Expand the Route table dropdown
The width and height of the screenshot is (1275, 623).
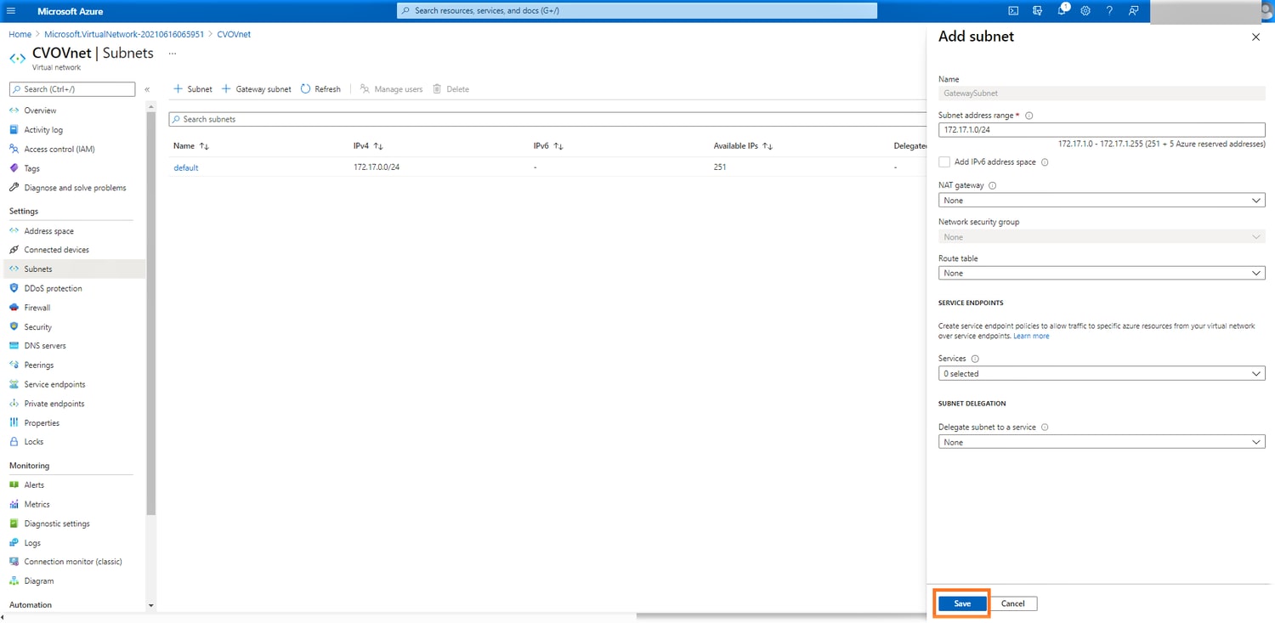[1101, 274]
